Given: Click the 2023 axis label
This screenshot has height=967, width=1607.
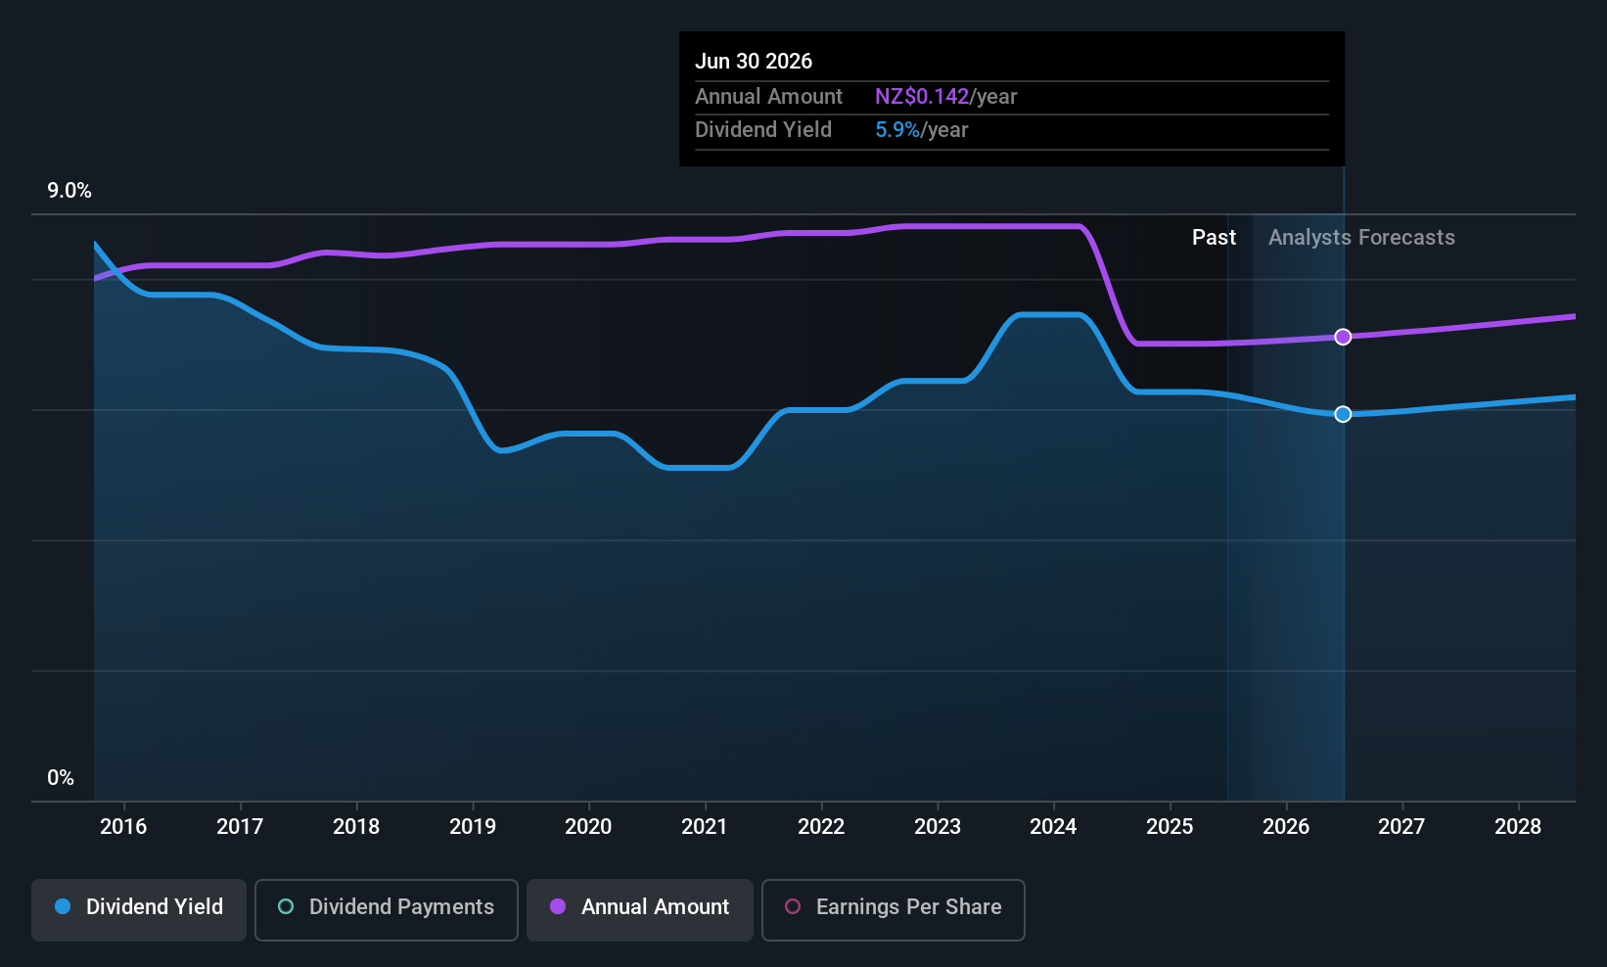Looking at the screenshot, I should click(x=938, y=827).
